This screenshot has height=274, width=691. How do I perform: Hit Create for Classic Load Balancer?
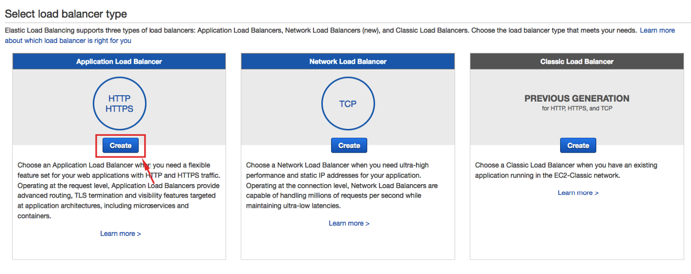coord(577,146)
